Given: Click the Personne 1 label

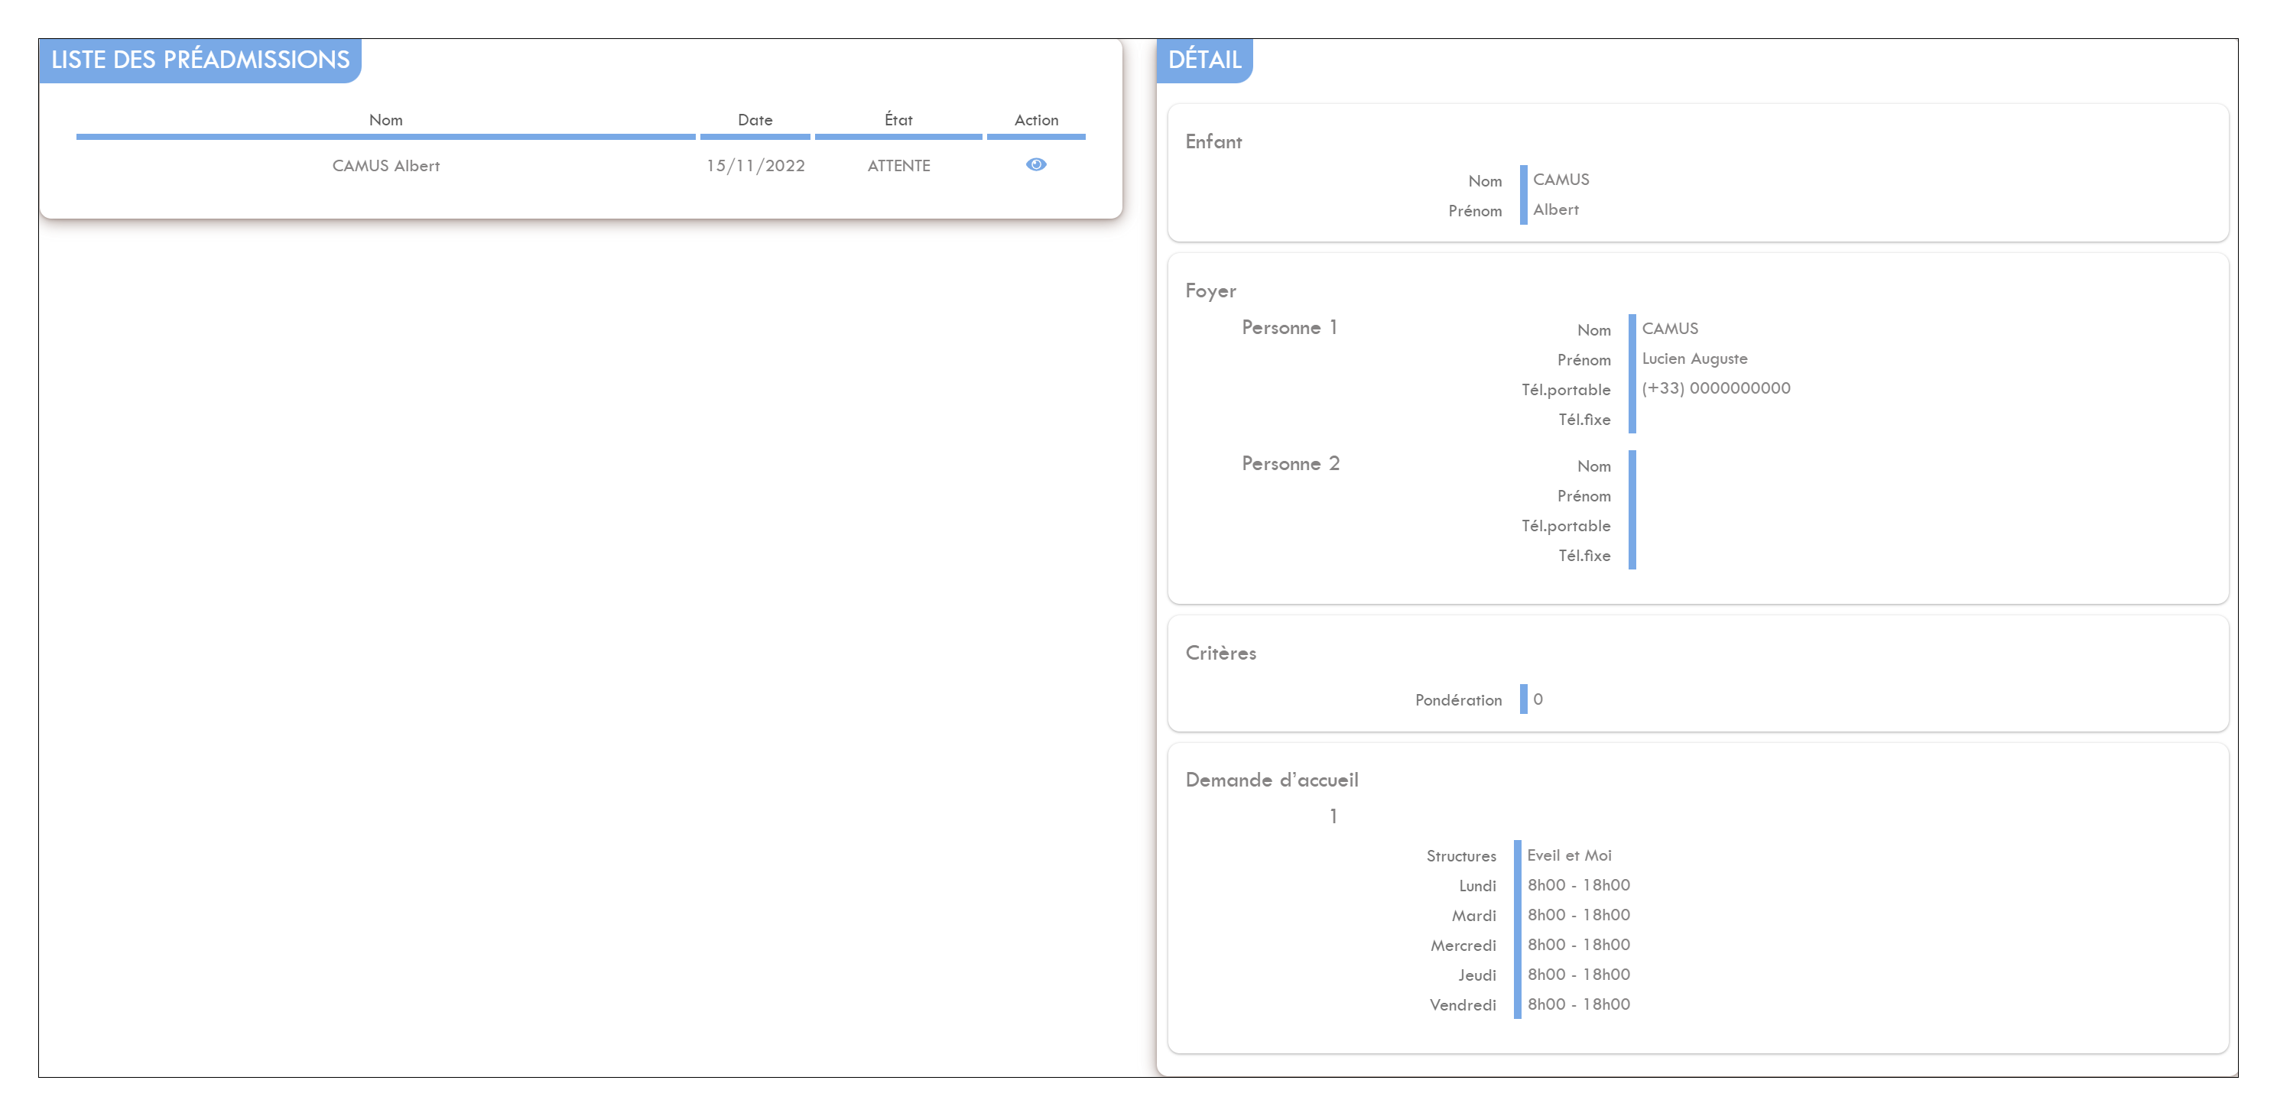Looking at the screenshot, I should click(1289, 327).
